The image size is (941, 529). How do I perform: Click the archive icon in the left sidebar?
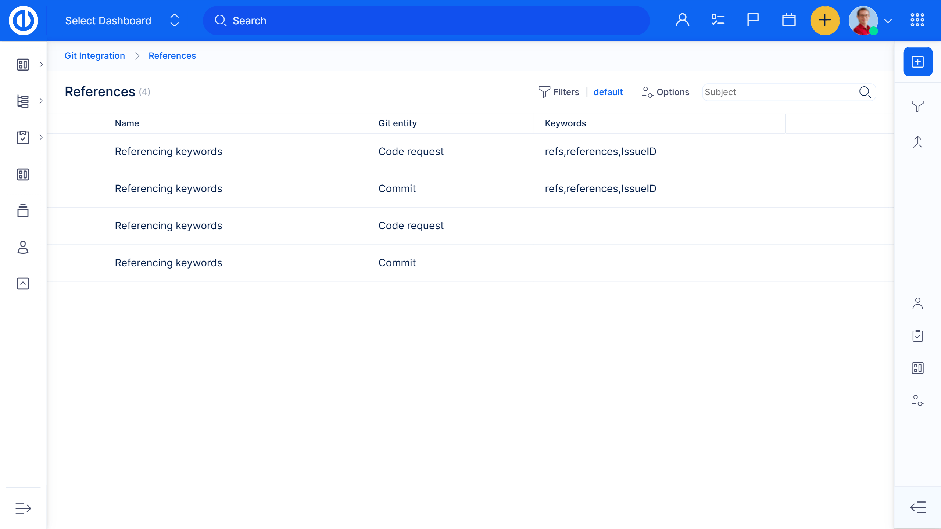tap(23, 211)
